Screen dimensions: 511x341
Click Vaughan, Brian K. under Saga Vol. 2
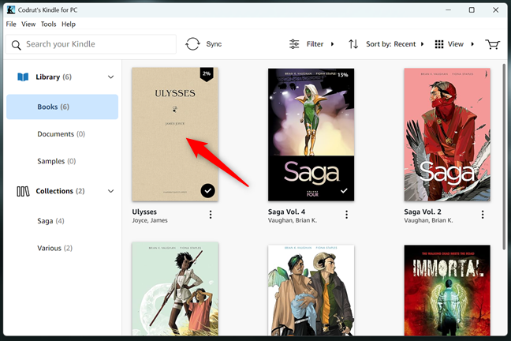(x=428, y=220)
